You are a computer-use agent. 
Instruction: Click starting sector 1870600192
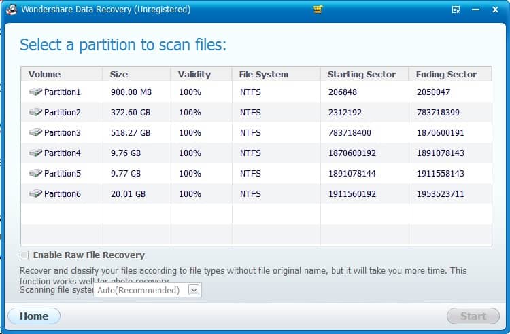pos(352,153)
